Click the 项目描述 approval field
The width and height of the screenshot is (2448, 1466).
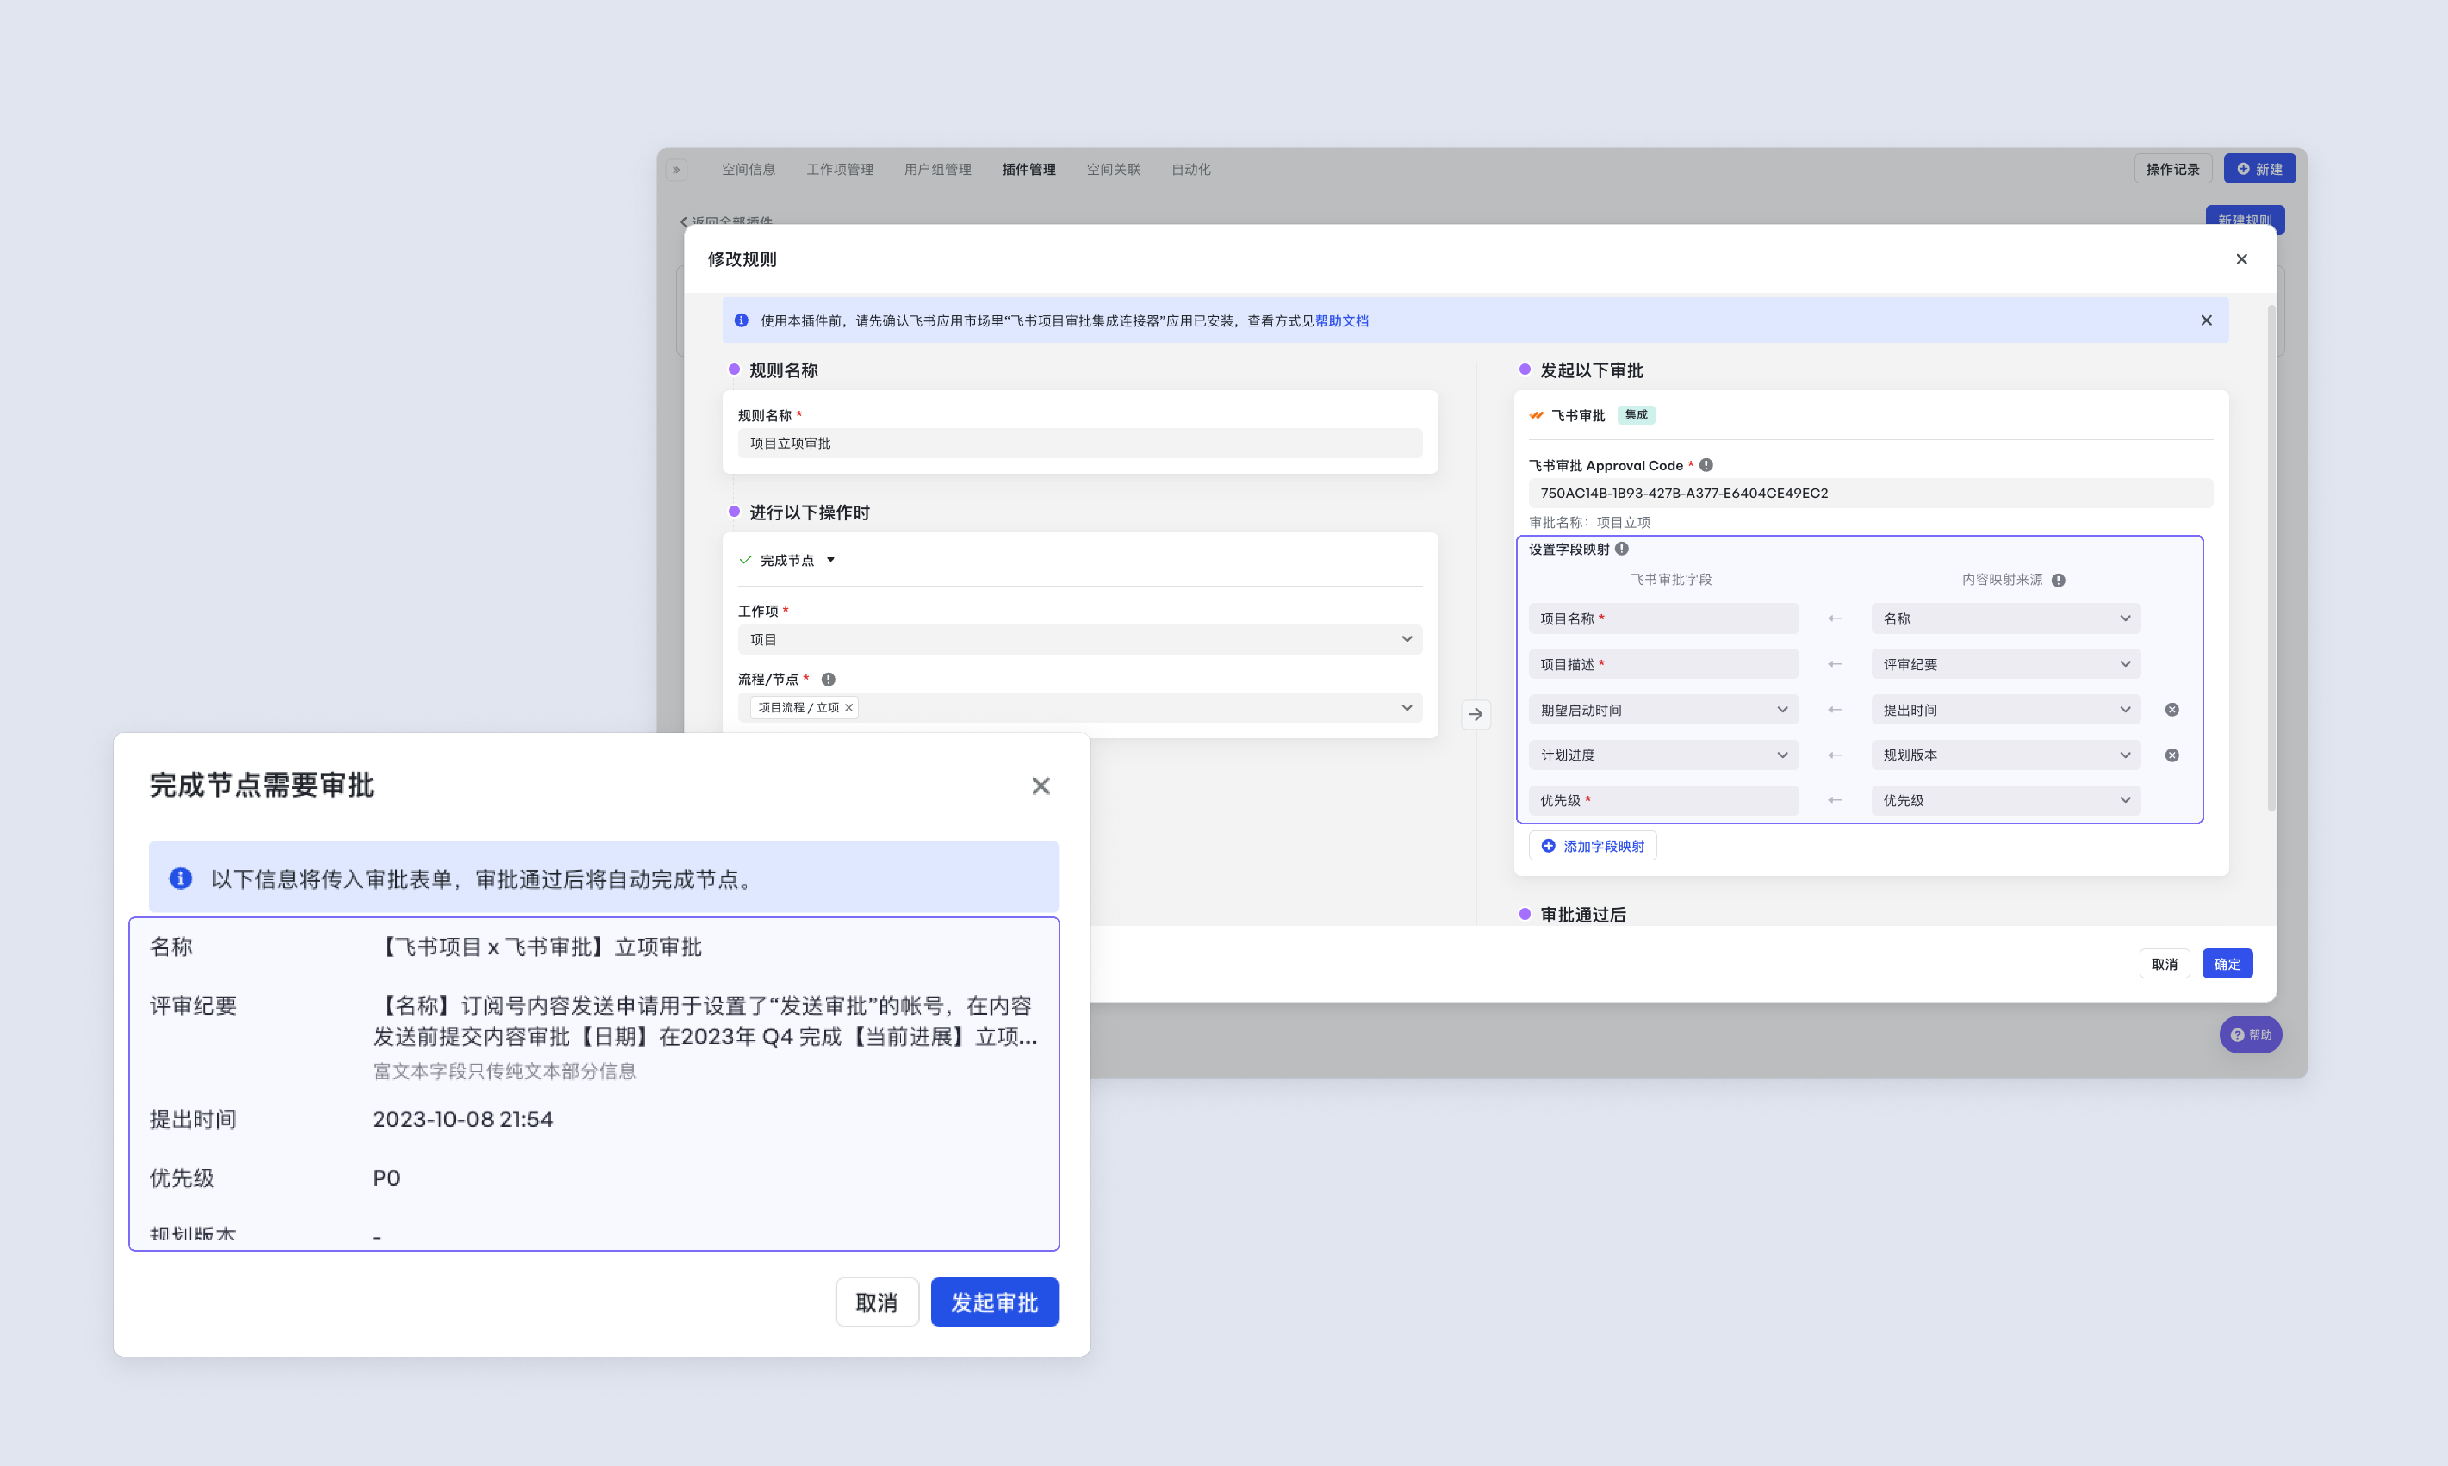point(1664,664)
